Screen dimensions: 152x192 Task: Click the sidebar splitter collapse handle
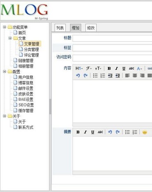click(x=51, y=106)
